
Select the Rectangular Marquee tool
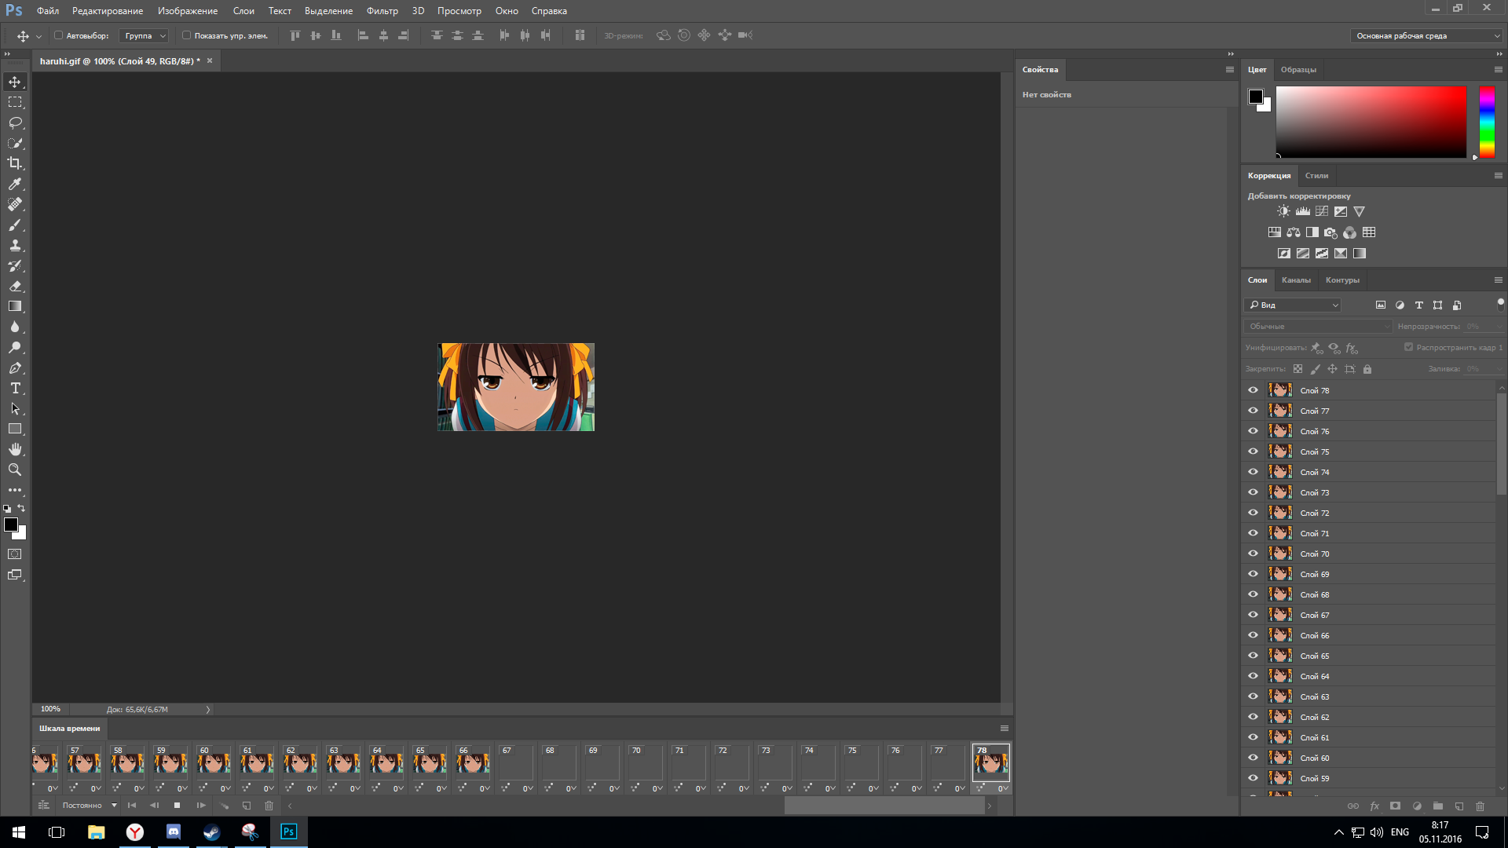pos(15,102)
